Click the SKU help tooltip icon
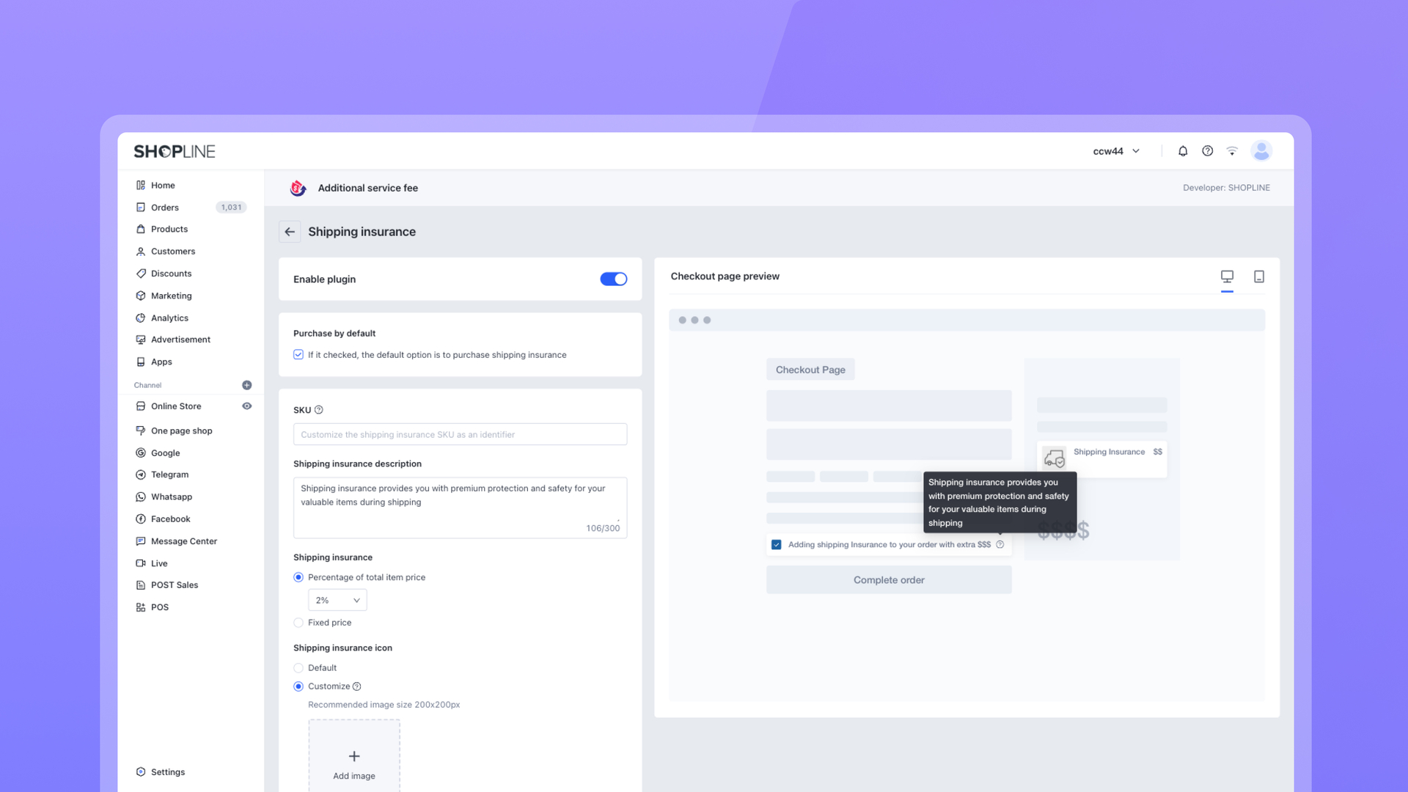 (x=318, y=410)
